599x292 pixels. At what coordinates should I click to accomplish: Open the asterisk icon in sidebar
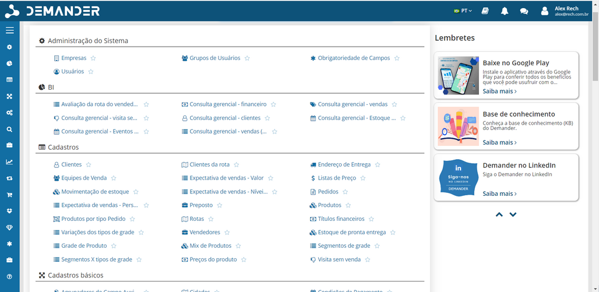pyautogui.click(x=9, y=244)
